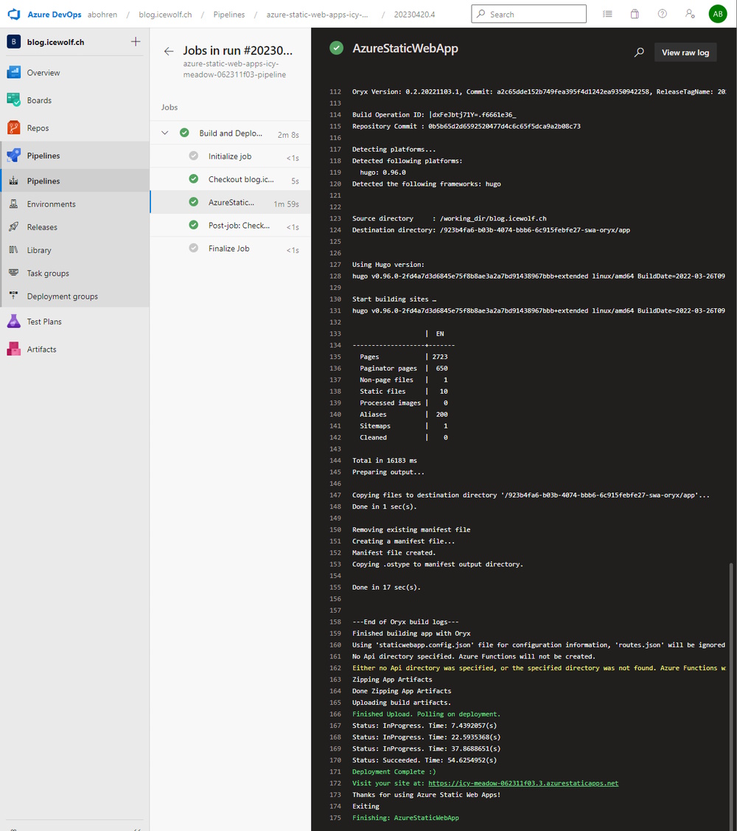
Task: Click the blog.icewolf.ch breadcrumb
Action: click(x=165, y=14)
